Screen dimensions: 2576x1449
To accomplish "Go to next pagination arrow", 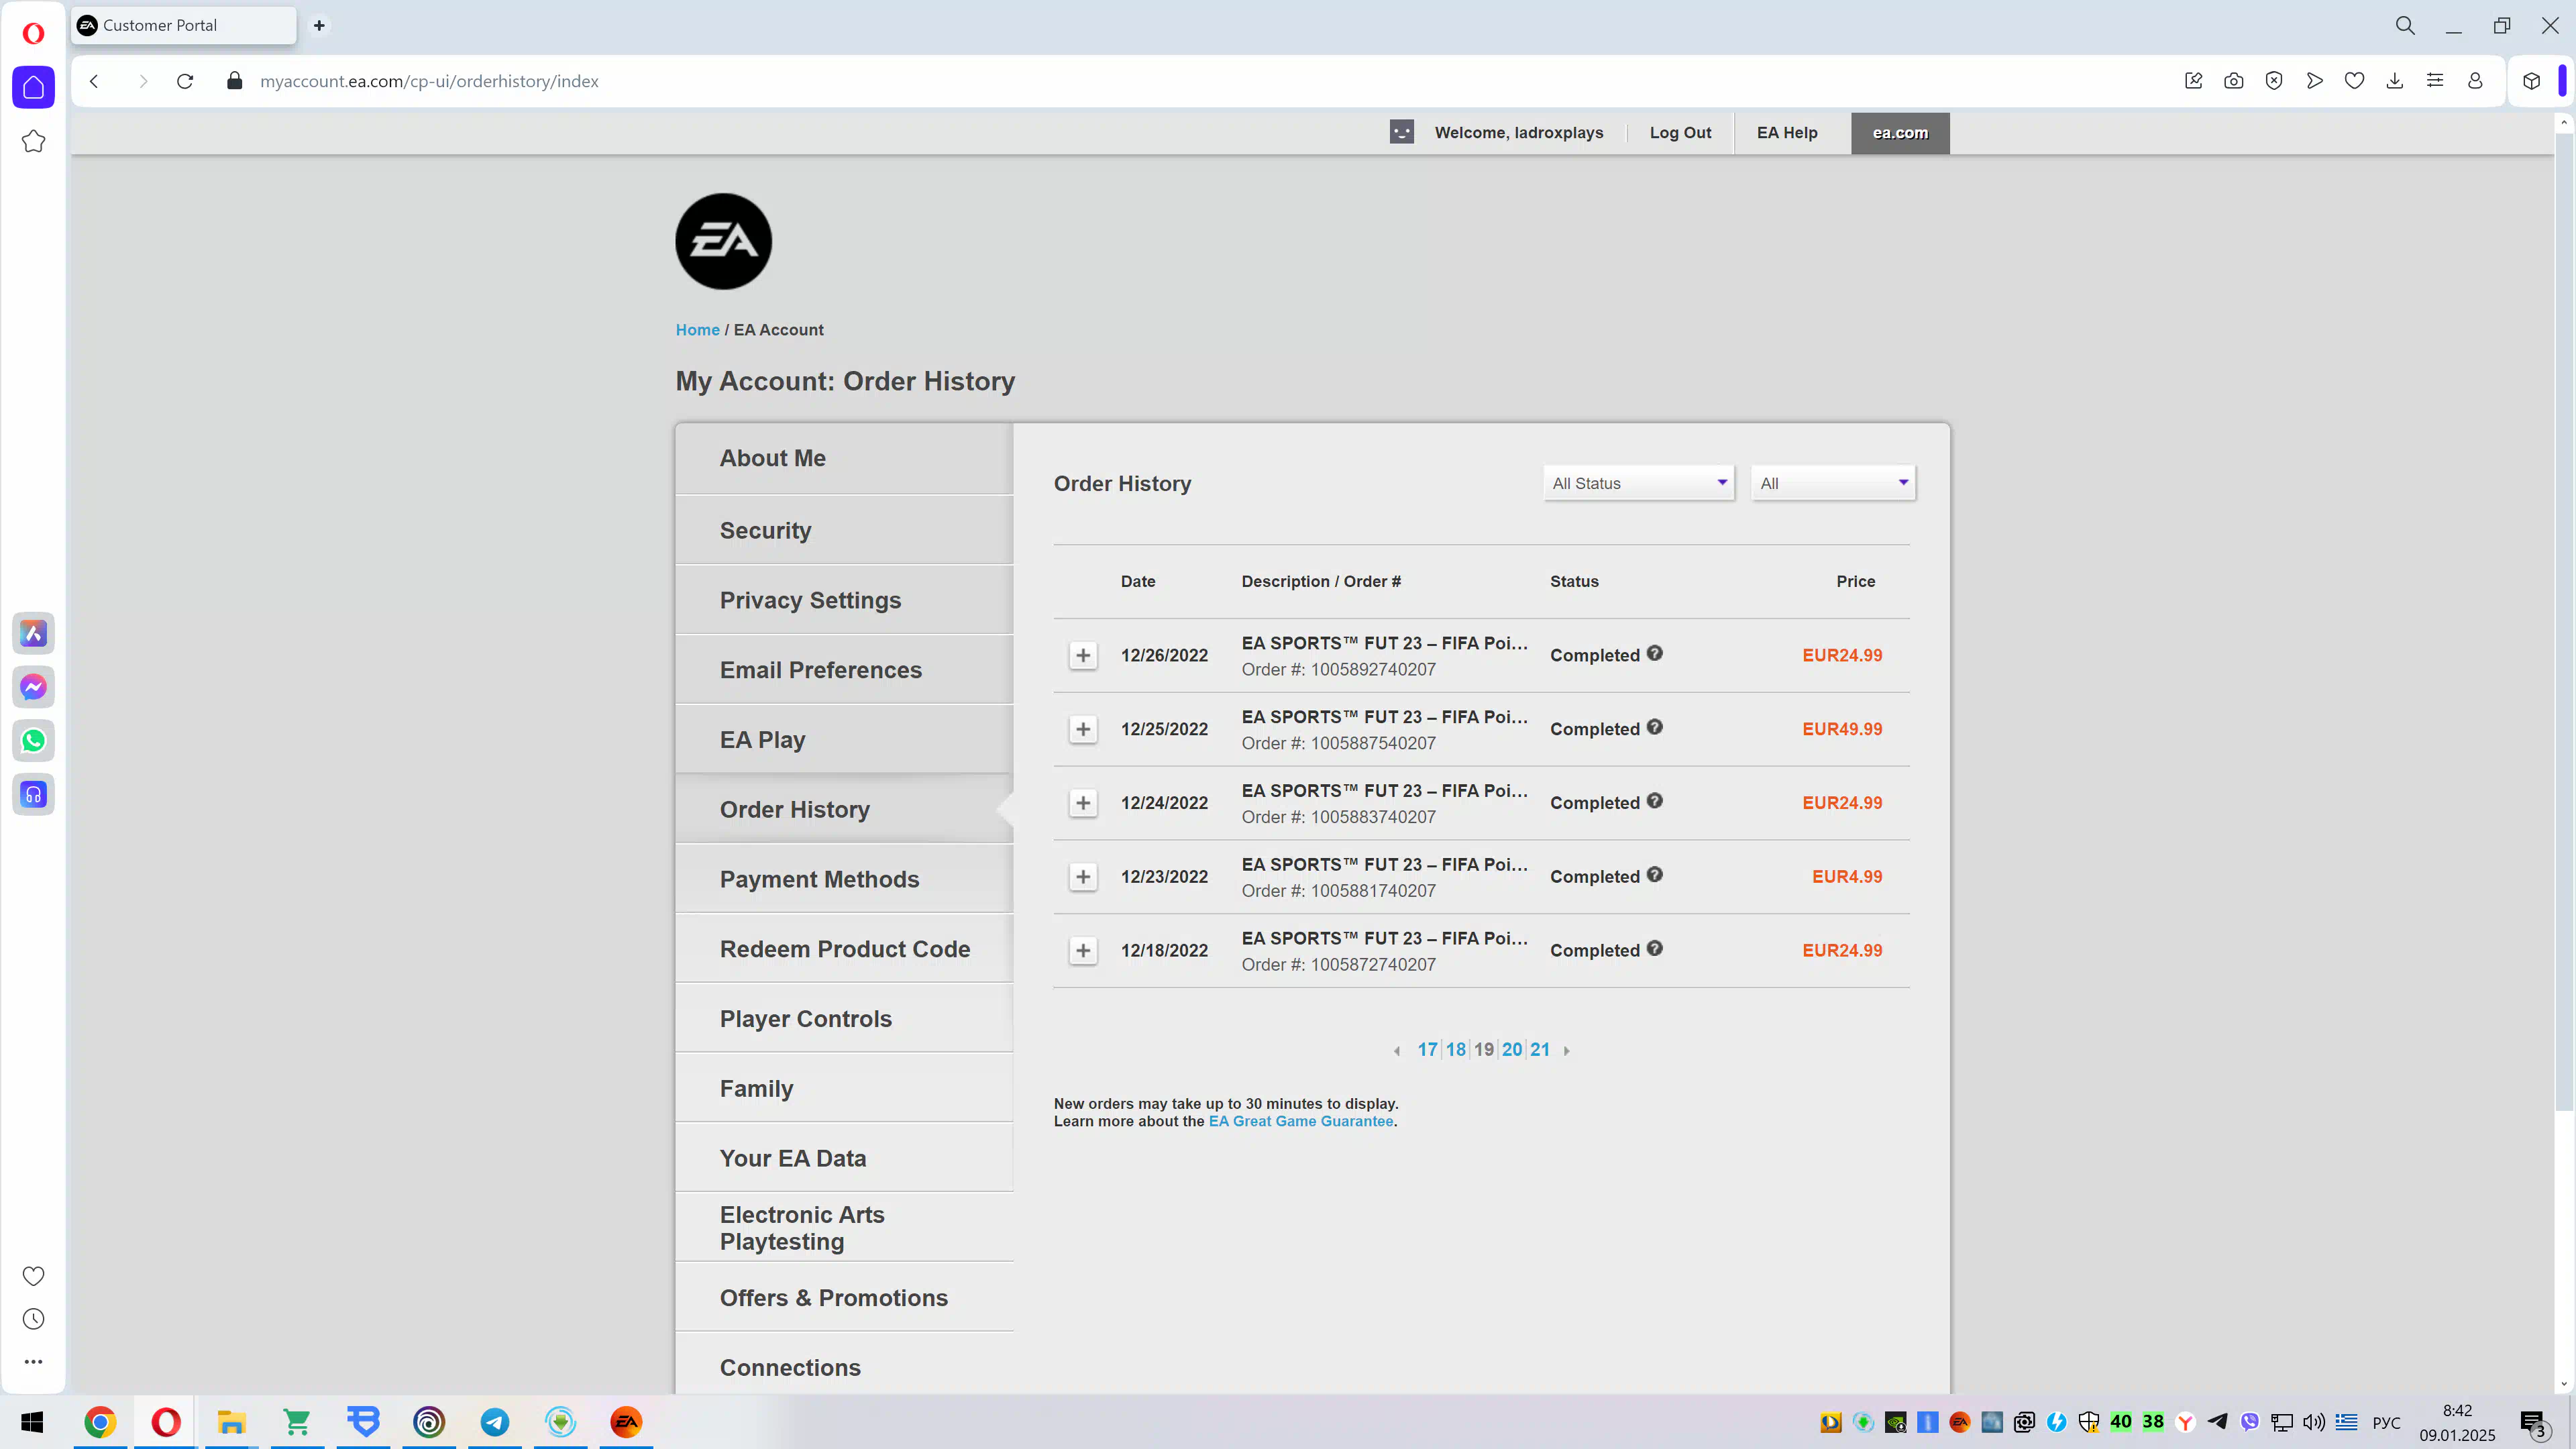I will (x=1566, y=1050).
